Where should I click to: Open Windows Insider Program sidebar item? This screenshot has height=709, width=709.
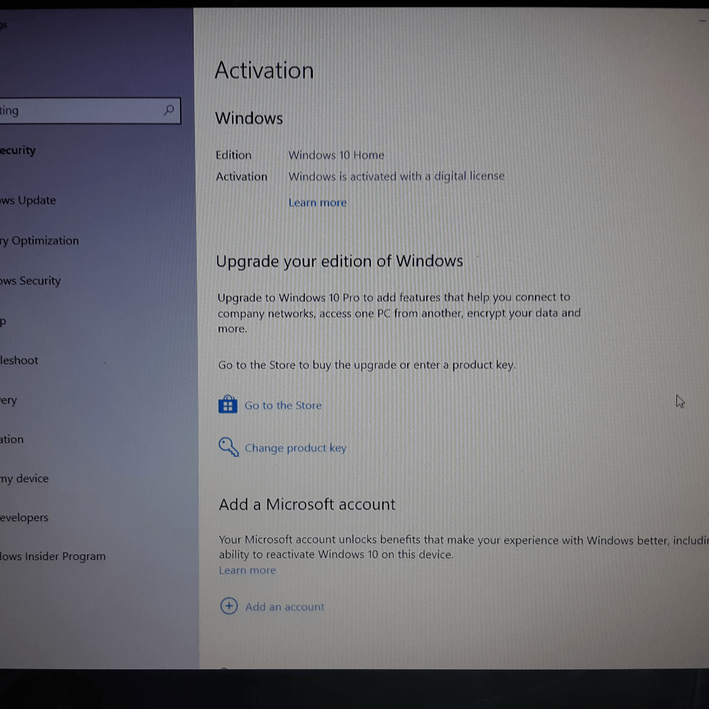[53, 556]
